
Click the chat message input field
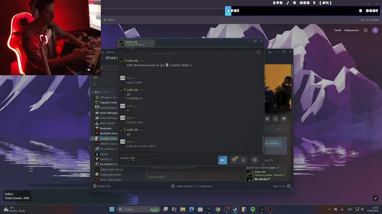point(169,160)
